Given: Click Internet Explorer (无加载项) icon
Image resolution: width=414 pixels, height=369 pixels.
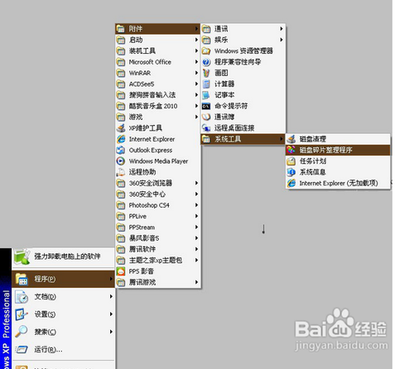Looking at the screenshot, I should [291, 183].
